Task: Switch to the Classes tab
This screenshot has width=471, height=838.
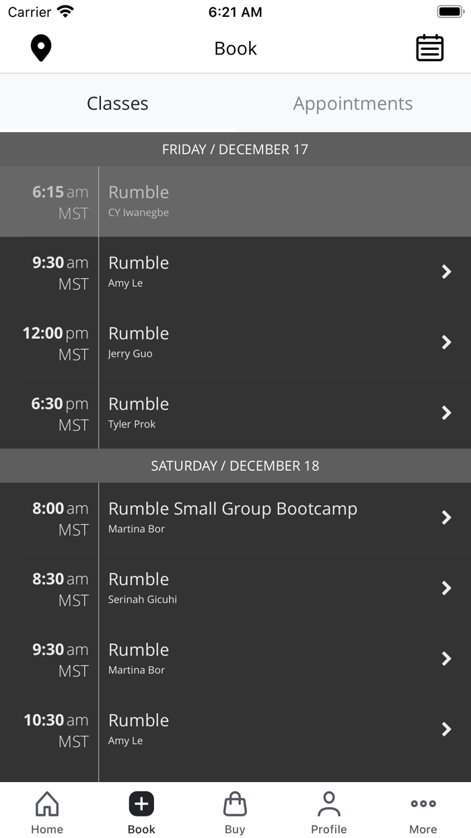Action: (x=118, y=103)
